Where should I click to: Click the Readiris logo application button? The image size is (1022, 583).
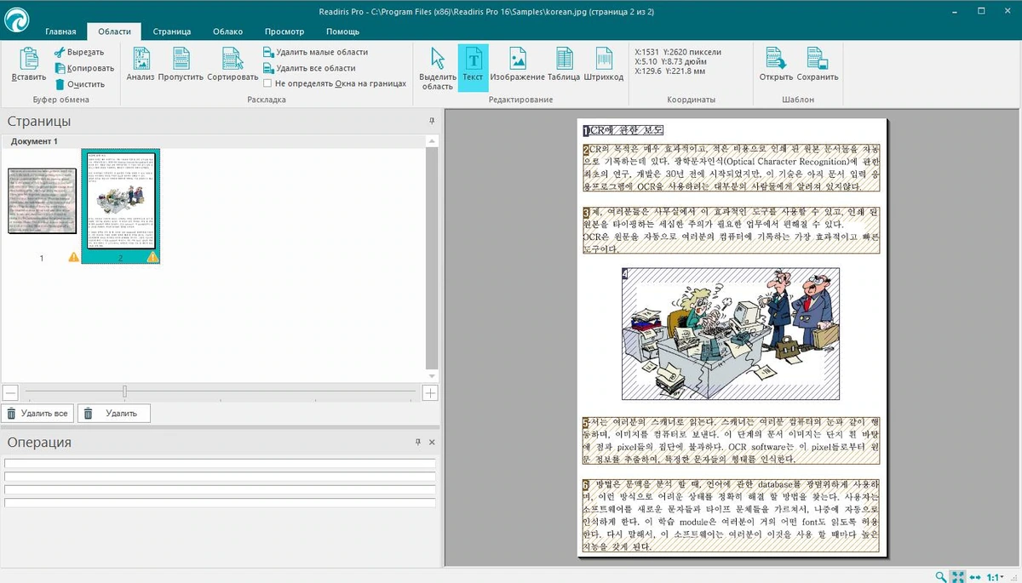click(x=16, y=20)
